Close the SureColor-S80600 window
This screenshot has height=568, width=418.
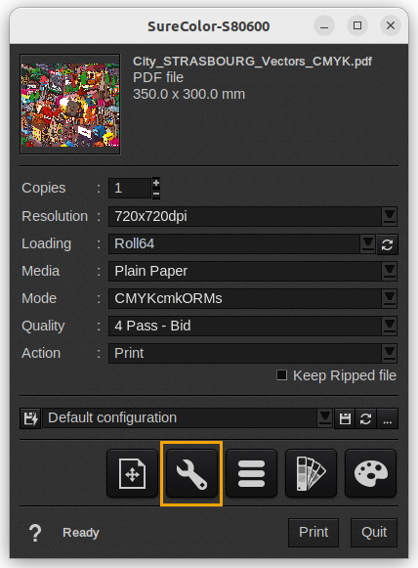tap(391, 25)
